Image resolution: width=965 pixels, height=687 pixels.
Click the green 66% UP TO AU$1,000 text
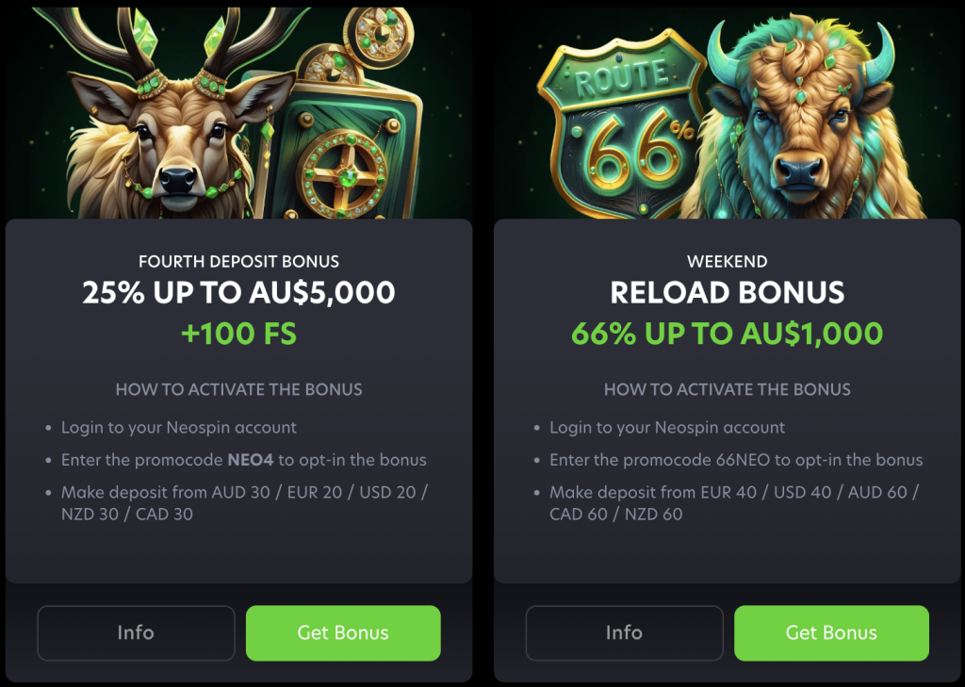(727, 334)
